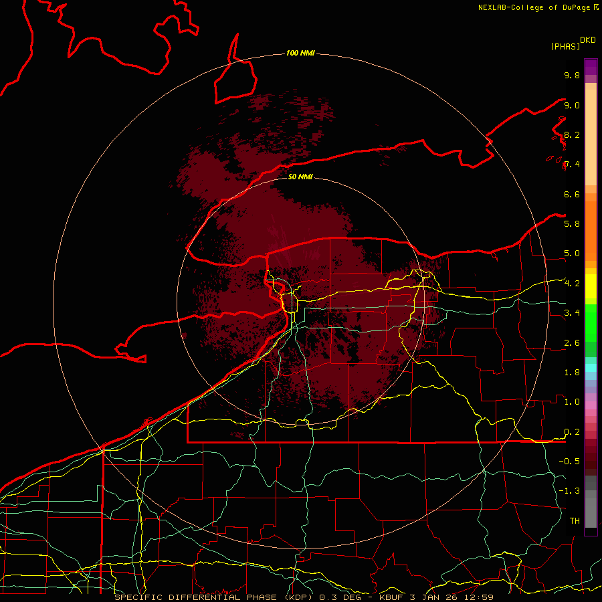Click the 50 NMI range ring label
602x602 pixels.
tap(300, 177)
